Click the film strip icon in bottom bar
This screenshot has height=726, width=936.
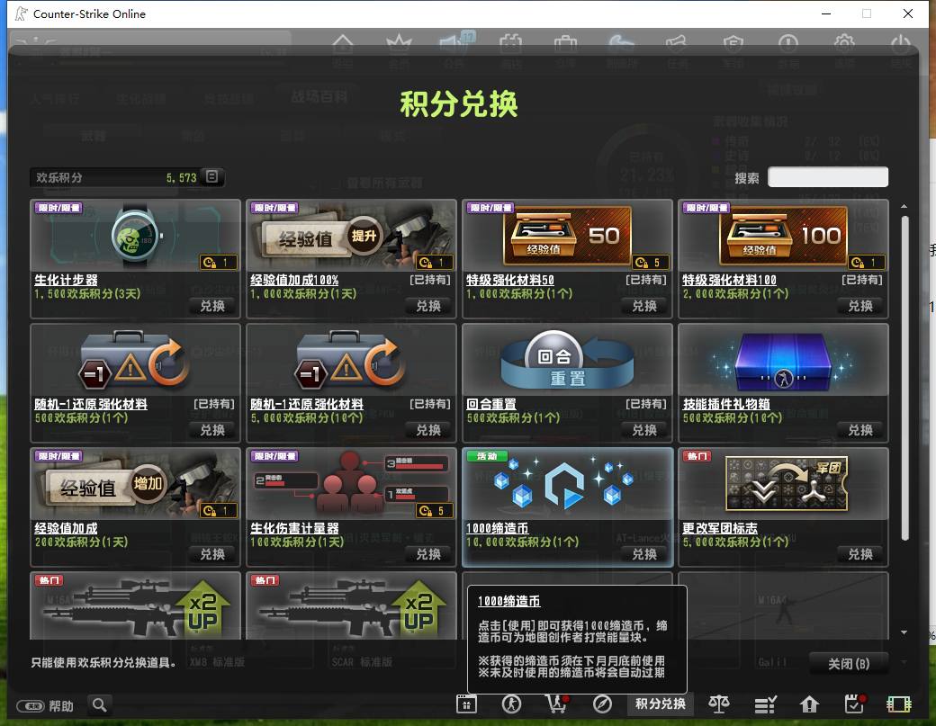point(898,704)
